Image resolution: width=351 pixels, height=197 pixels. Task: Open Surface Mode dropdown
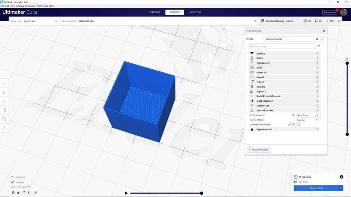click(x=308, y=120)
